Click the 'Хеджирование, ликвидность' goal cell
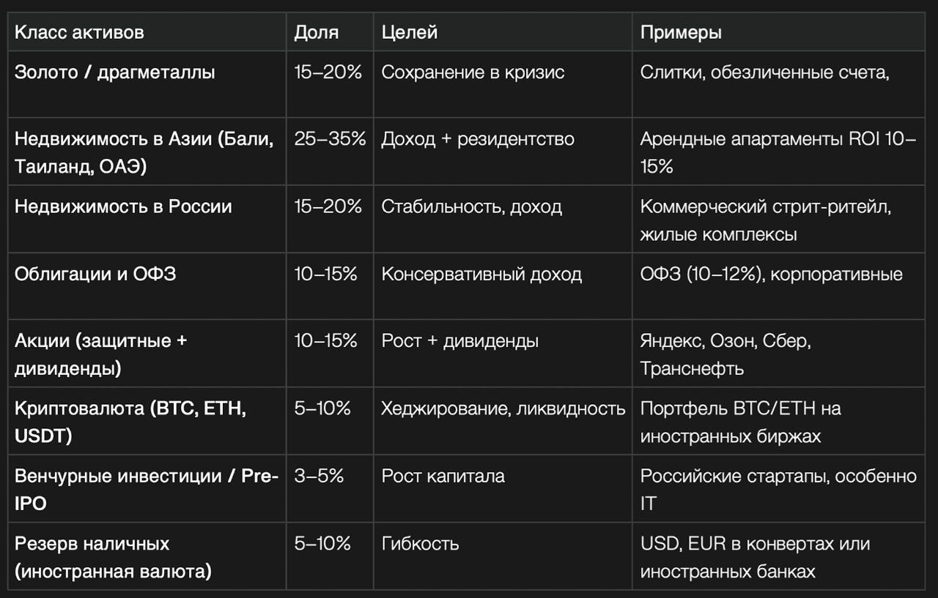 tap(503, 408)
